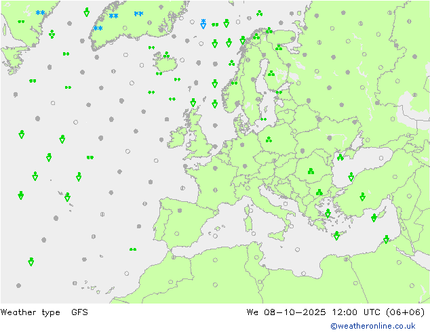Click the 'Weather type' caption text
The width and height of the screenshot is (430, 332).
pos(30,312)
